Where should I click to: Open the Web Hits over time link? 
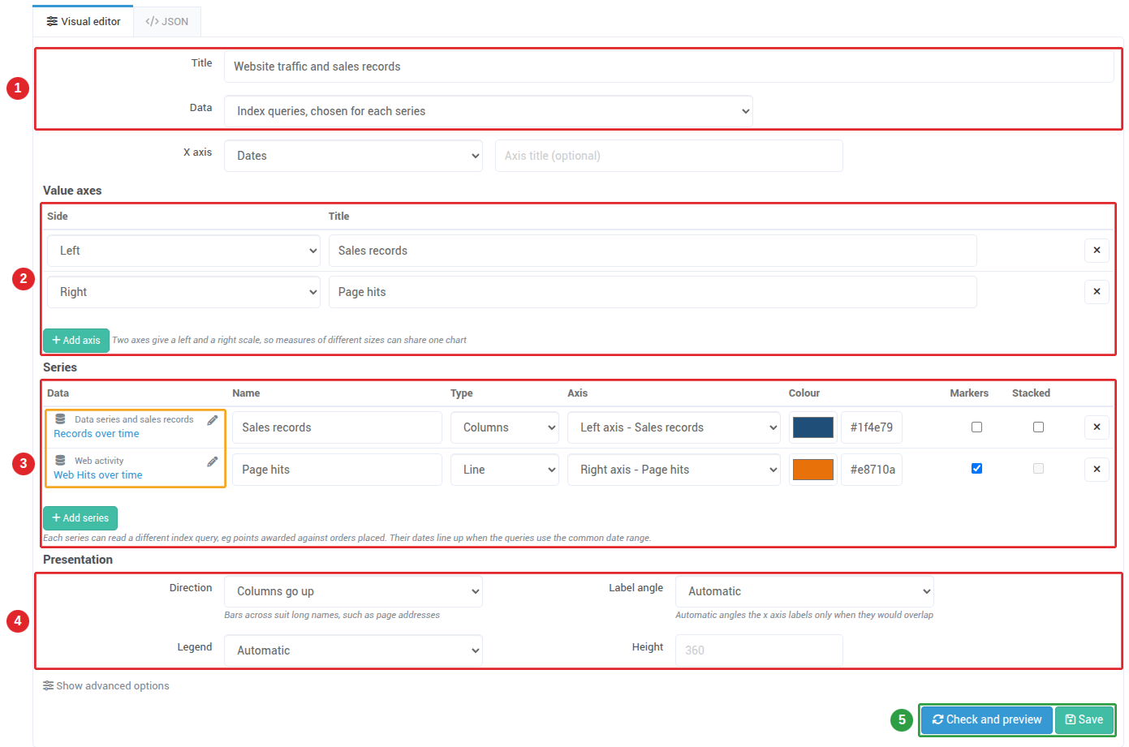(x=98, y=475)
